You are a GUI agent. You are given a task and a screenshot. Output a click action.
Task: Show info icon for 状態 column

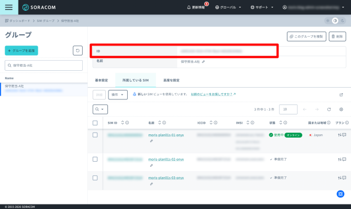[x=285, y=122]
